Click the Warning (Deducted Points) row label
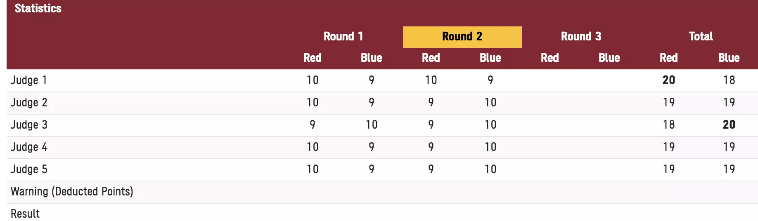Viewport: 758px width, 221px height. 72,192
